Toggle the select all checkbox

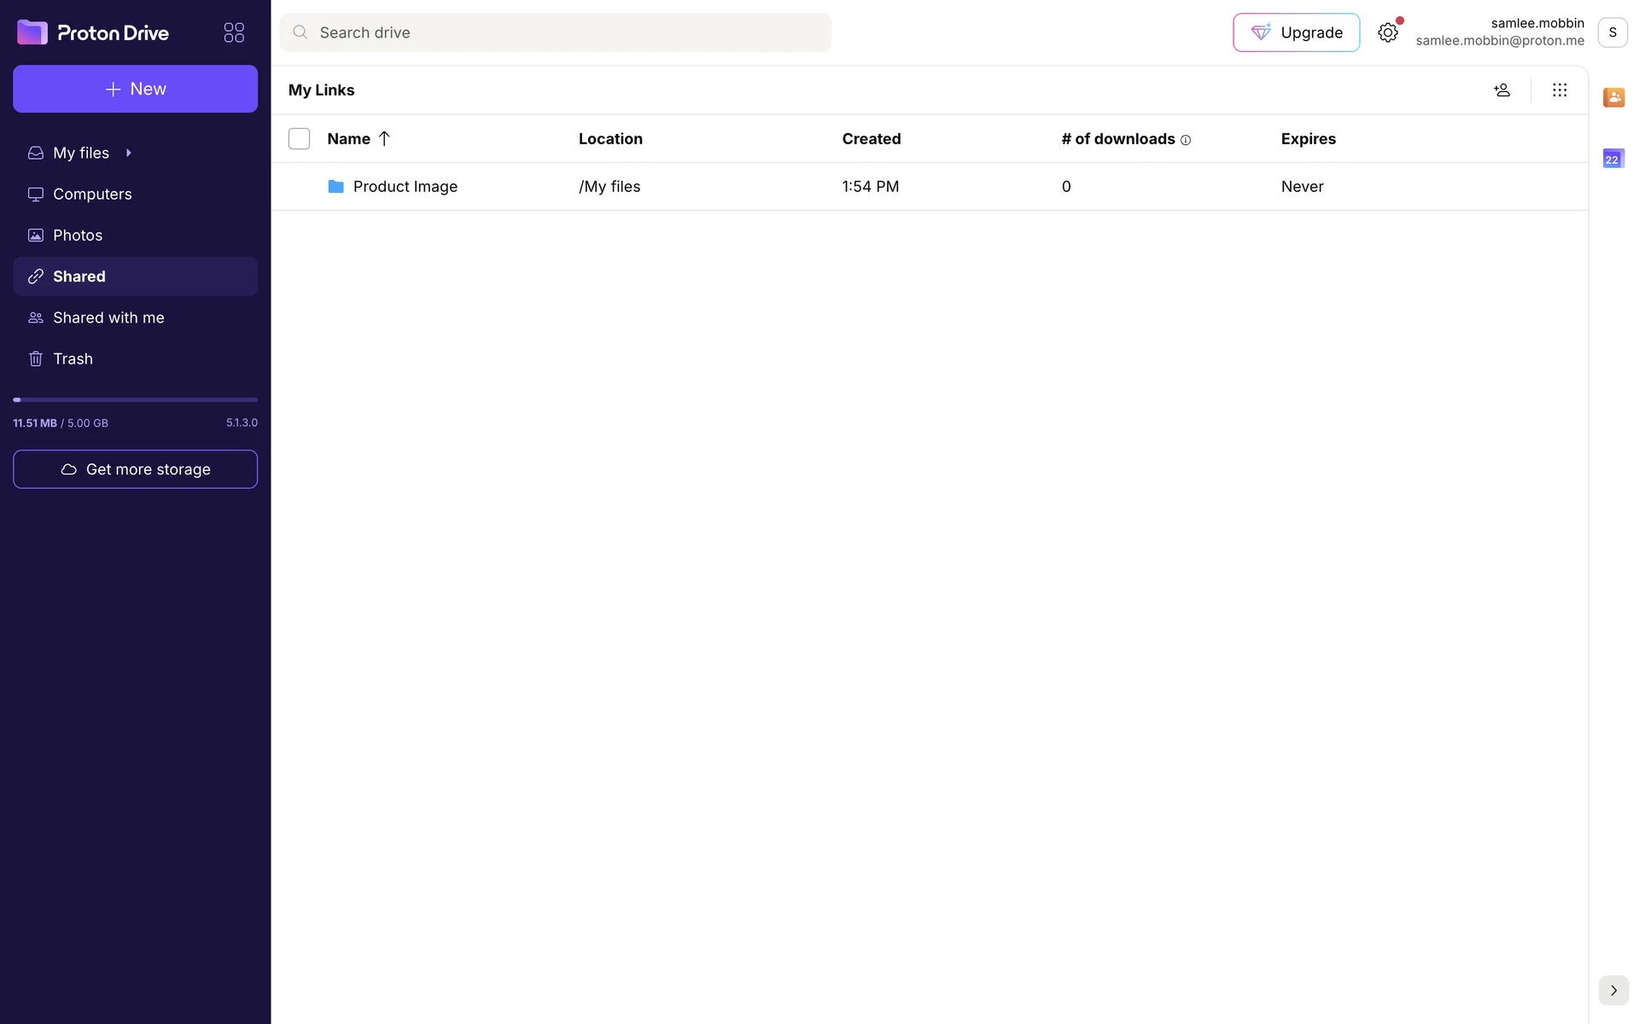coord(299,138)
